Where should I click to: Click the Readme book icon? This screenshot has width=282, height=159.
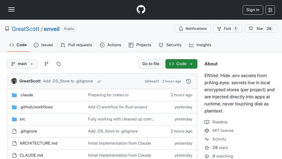tap(207, 122)
